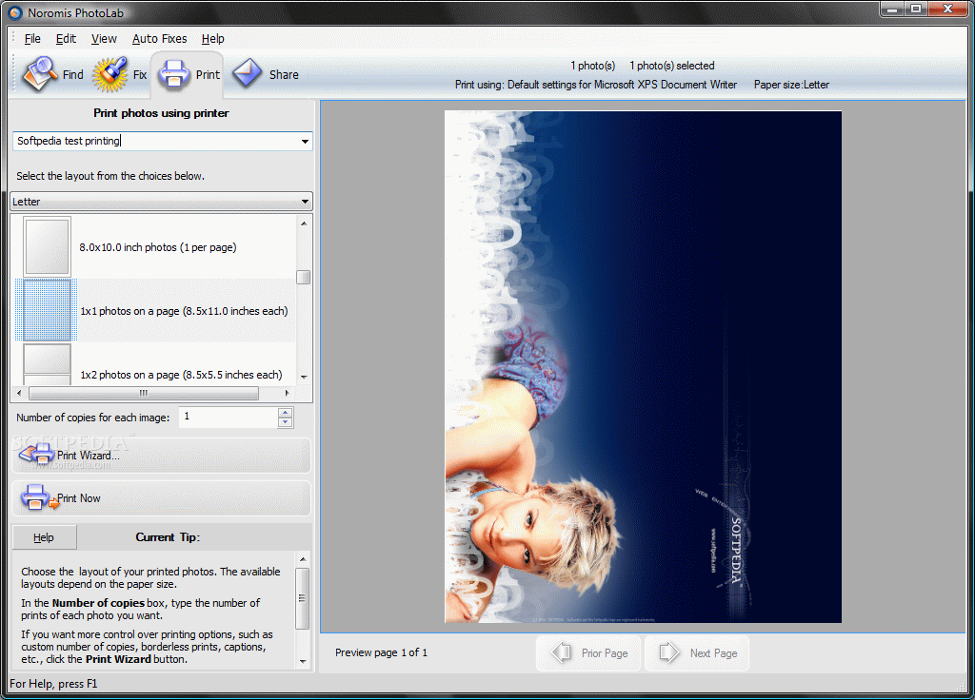Click layout list horizontal scrollbar thumb

click(x=144, y=393)
